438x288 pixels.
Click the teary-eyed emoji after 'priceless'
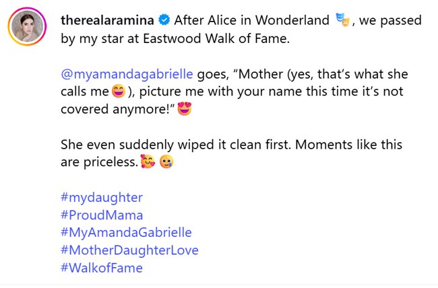(x=166, y=161)
